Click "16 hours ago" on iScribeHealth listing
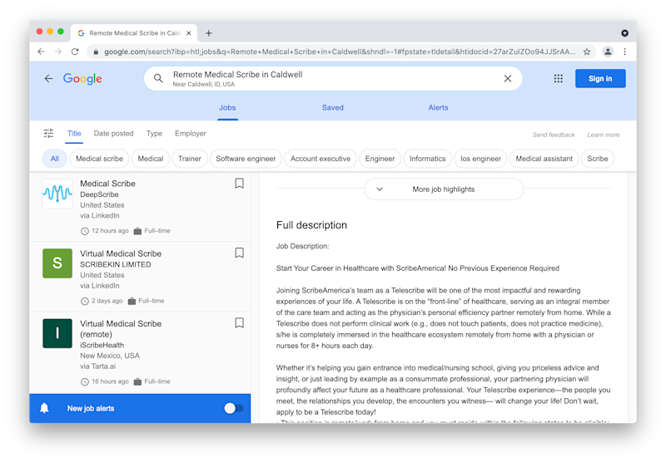Image resolution: width=666 pixels, height=462 pixels. (x=110, y=381)
